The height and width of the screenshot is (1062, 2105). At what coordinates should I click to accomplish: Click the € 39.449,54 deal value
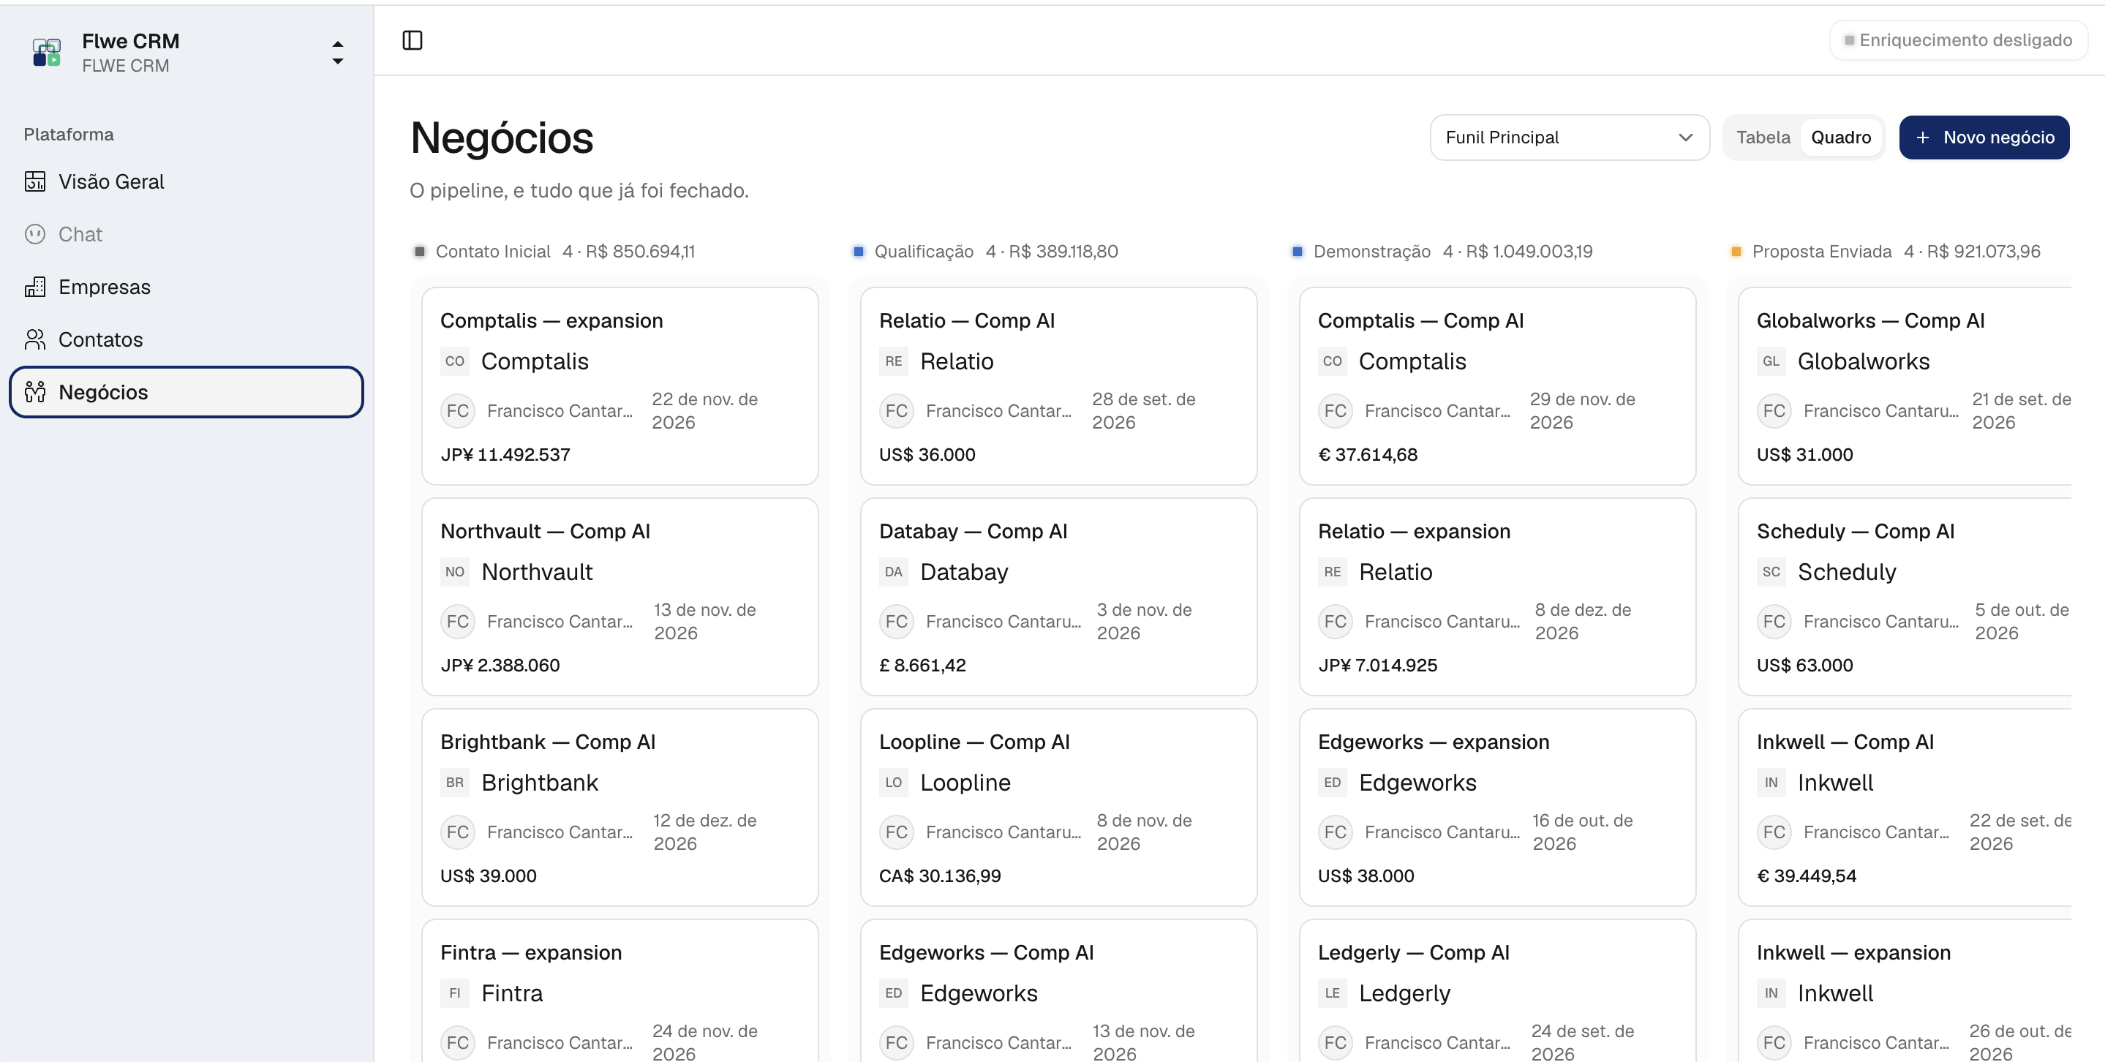click(1807, 875)
